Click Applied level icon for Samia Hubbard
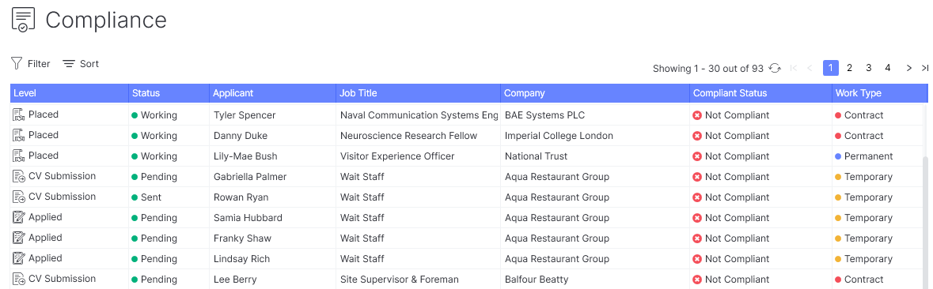Viewport: 933px width, 289px height. pyautogui.click(x=18, y=217)
